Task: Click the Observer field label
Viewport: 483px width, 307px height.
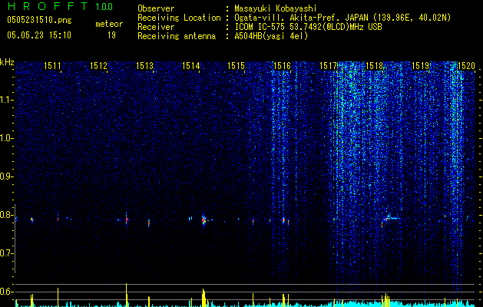Action: point(156,8)
